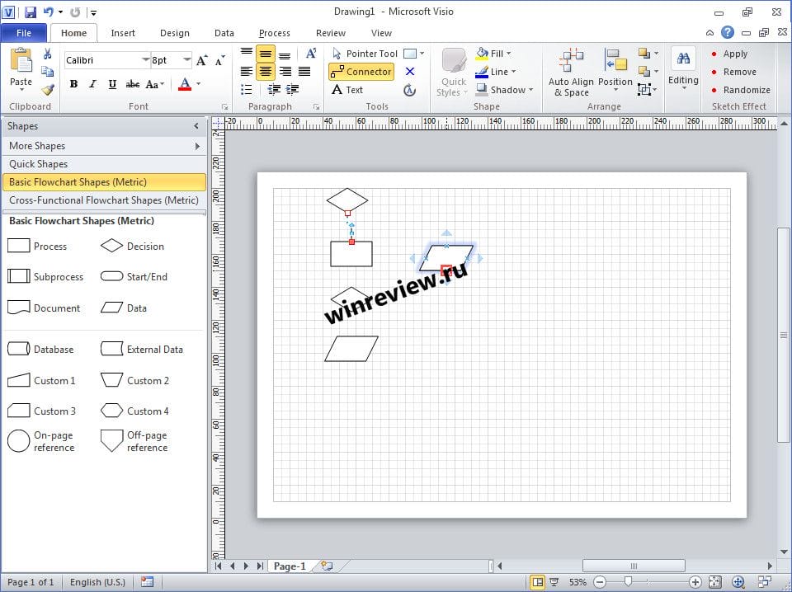Click the zoom slider handle
792x592 pixels.
(628, 582)
